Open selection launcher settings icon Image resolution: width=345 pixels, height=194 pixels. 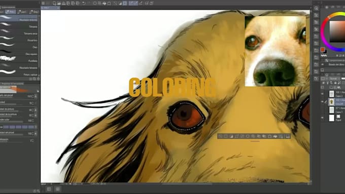pos(288,136)
